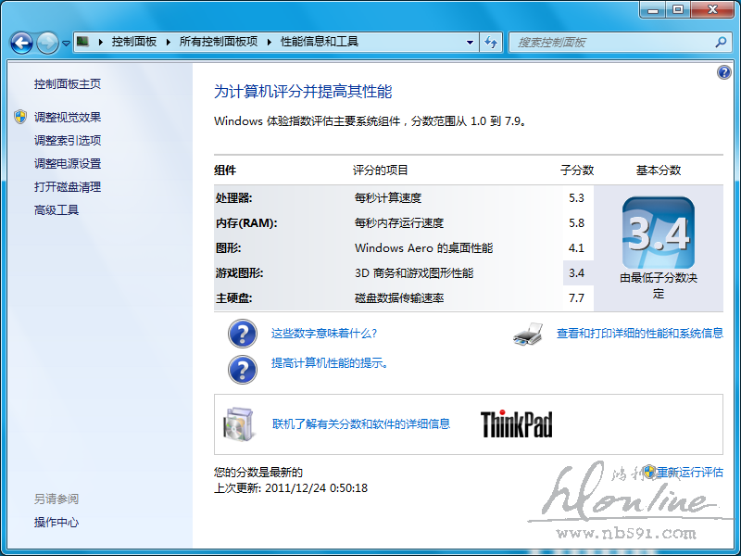This screenshot has height=556, width=741.
Task: Open the recent pages dropdown arrow
Action: (66, 44)
